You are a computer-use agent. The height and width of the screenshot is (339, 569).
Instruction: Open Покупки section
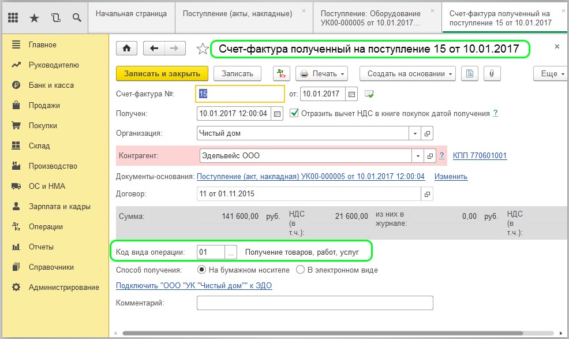(x=43, y=126)
